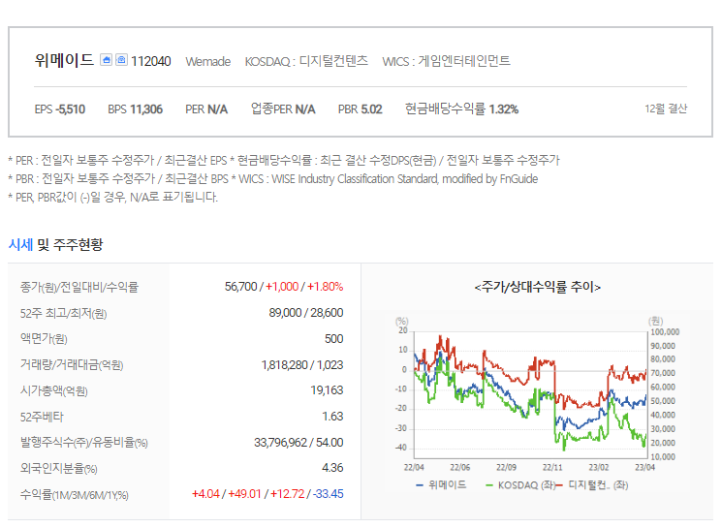Click the 외국인지분율(%) row label
The image size is (722, 528).
point(58,469)
